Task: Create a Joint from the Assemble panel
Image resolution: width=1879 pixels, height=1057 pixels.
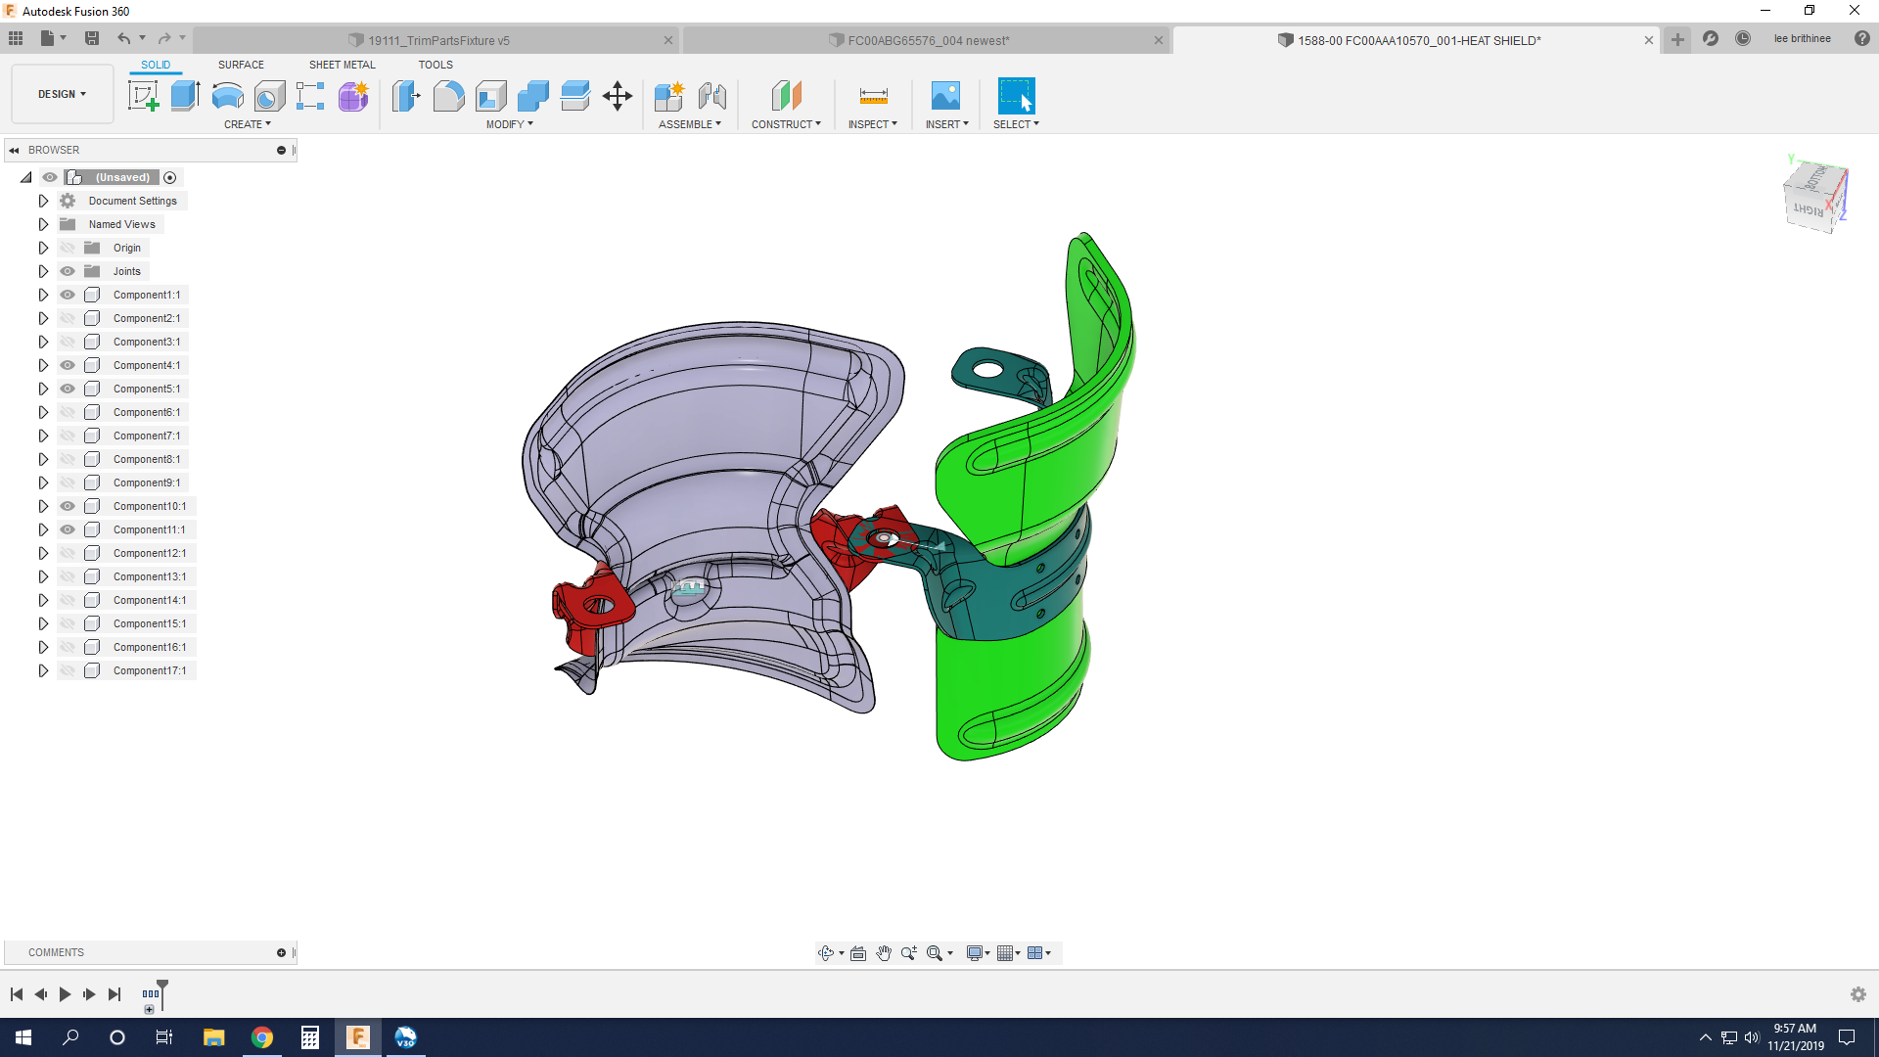Action: coord(712,96)
